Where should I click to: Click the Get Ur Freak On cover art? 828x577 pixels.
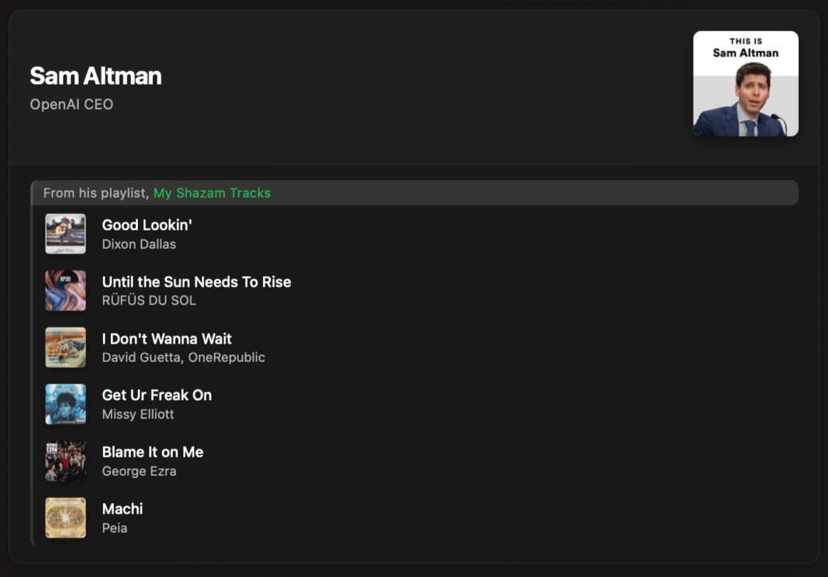tap(65, 404)
